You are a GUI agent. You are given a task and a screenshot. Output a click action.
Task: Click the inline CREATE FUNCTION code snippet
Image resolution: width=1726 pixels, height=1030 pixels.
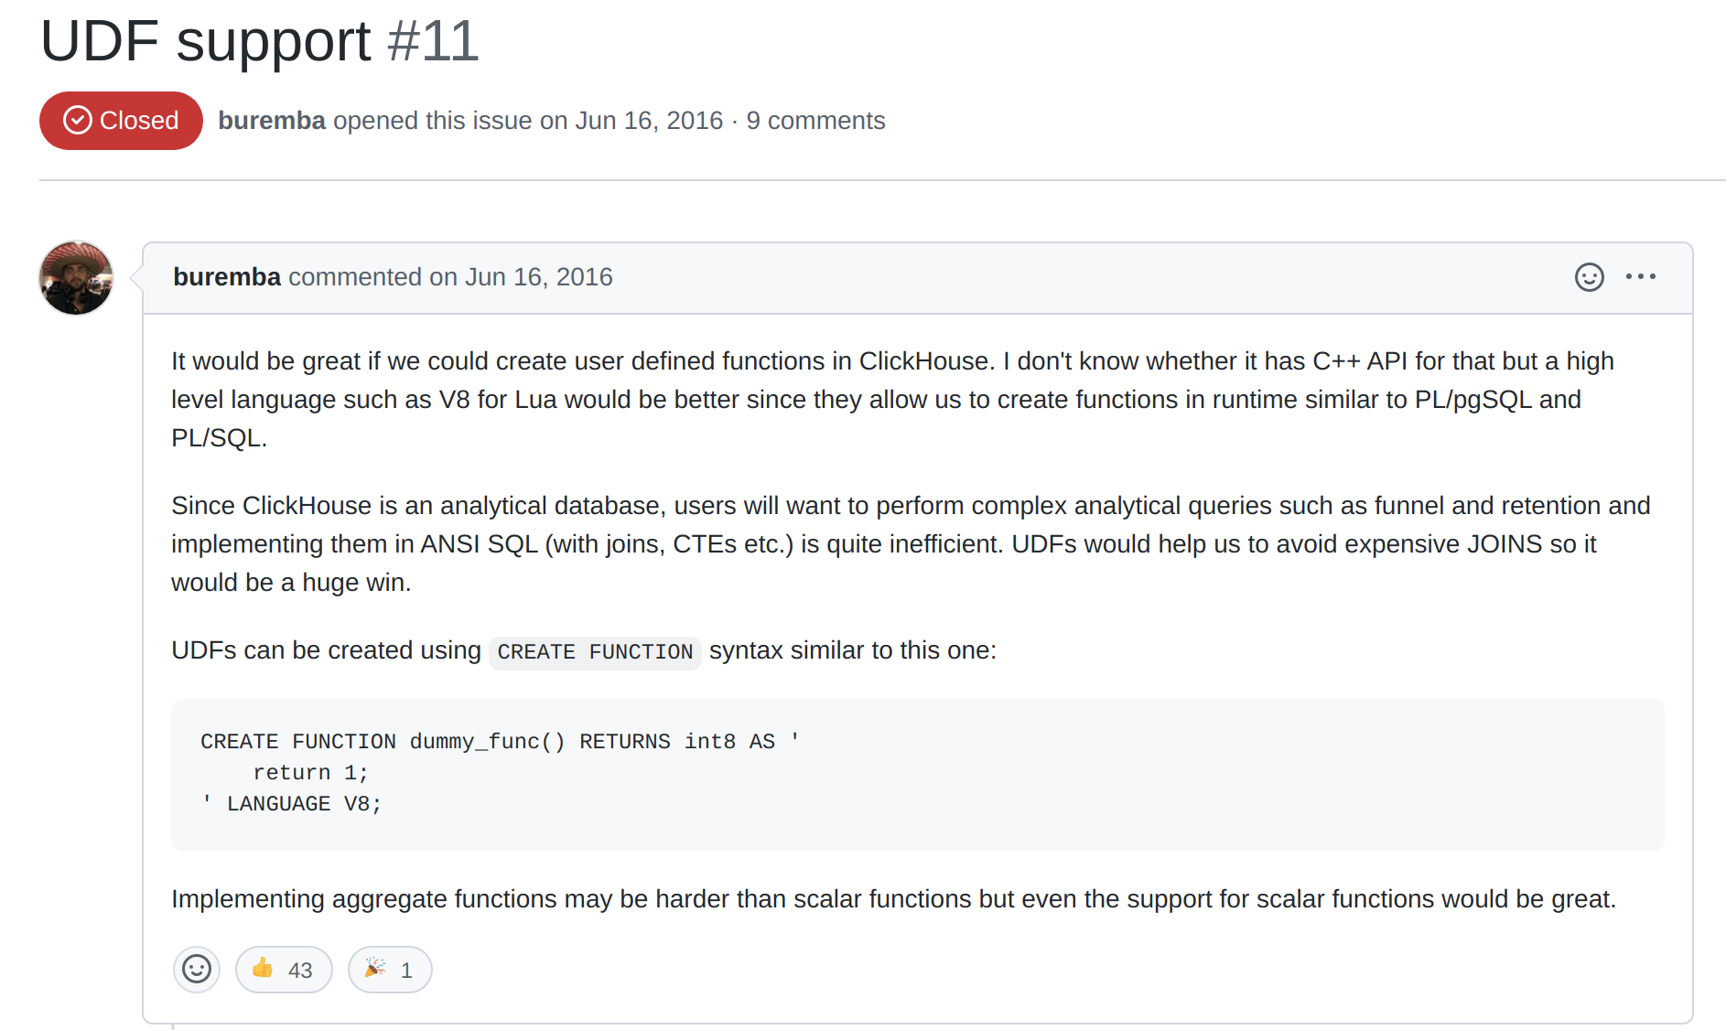(595, 652)
